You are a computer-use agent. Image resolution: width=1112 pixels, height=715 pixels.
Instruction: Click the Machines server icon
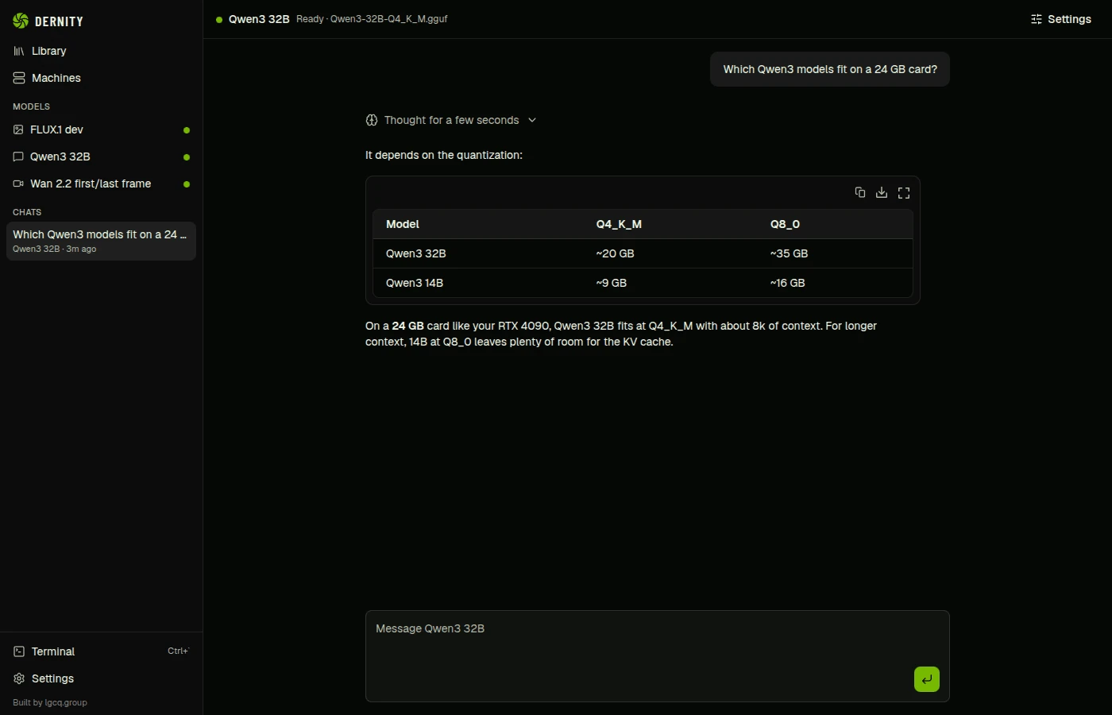(x=19, y=78)
